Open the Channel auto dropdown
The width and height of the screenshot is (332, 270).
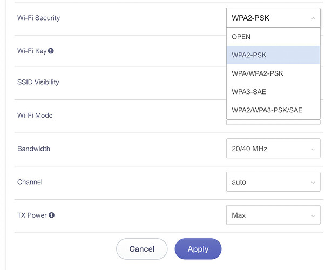[273, 181]
